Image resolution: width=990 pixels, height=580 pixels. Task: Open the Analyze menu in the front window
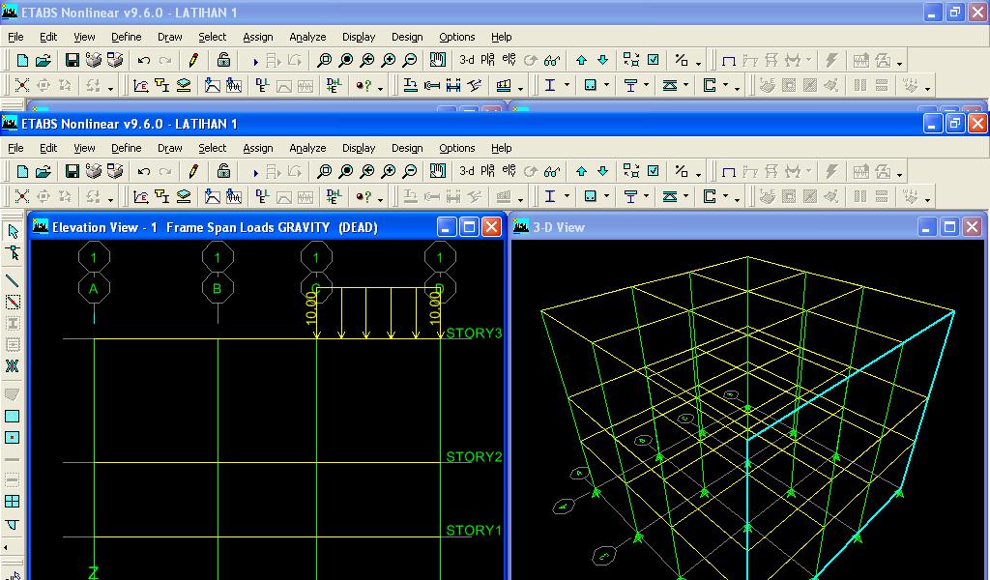coord(307,148)
